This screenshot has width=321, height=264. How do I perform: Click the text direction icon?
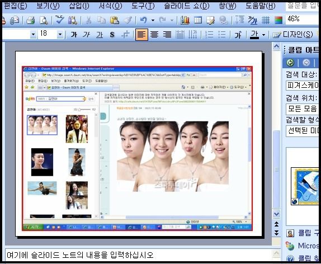coord(192,35)
